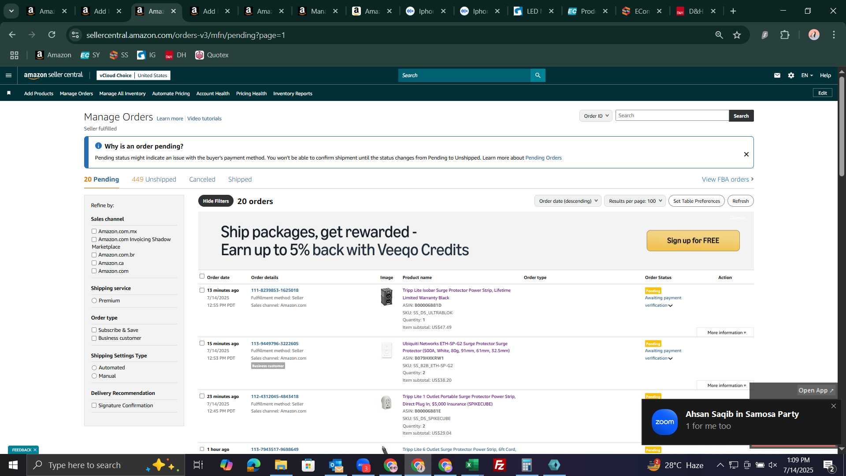This screenshot has height=476, width=846.
Task: Click Set Table Preferences button
Action: point(697,201)
